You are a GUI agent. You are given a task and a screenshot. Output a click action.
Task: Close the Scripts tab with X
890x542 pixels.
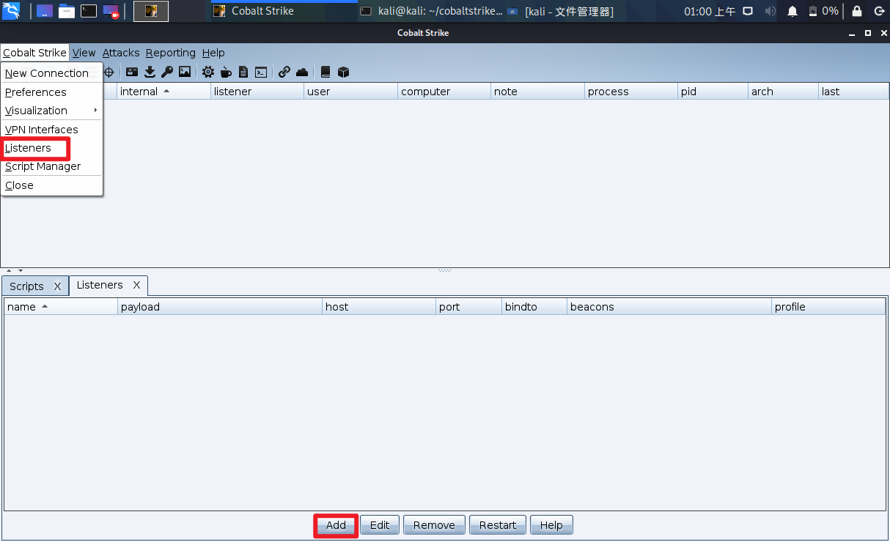tap(57, 286)
